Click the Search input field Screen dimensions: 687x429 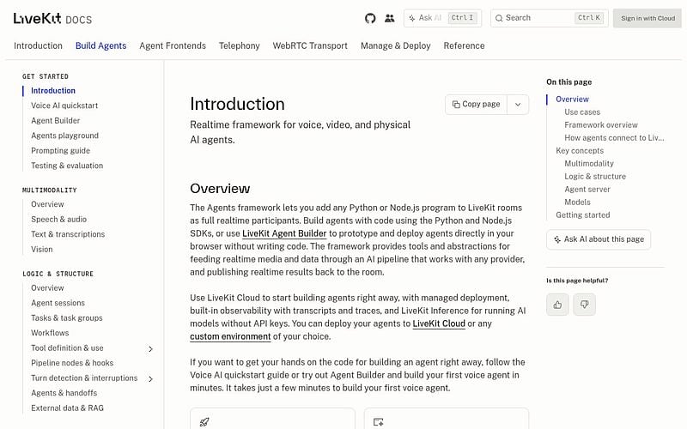[550, 18]
